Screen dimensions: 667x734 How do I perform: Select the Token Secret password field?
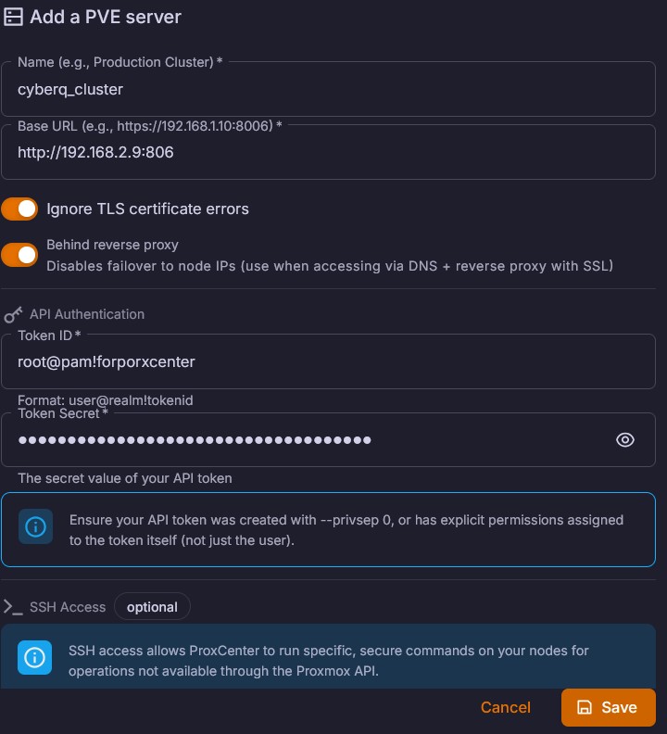pos(306,439)
